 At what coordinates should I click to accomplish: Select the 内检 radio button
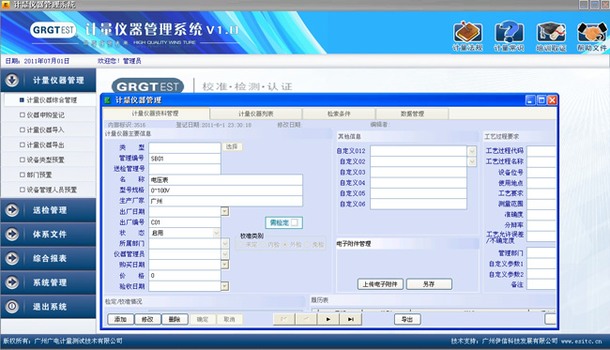(263, 245)
